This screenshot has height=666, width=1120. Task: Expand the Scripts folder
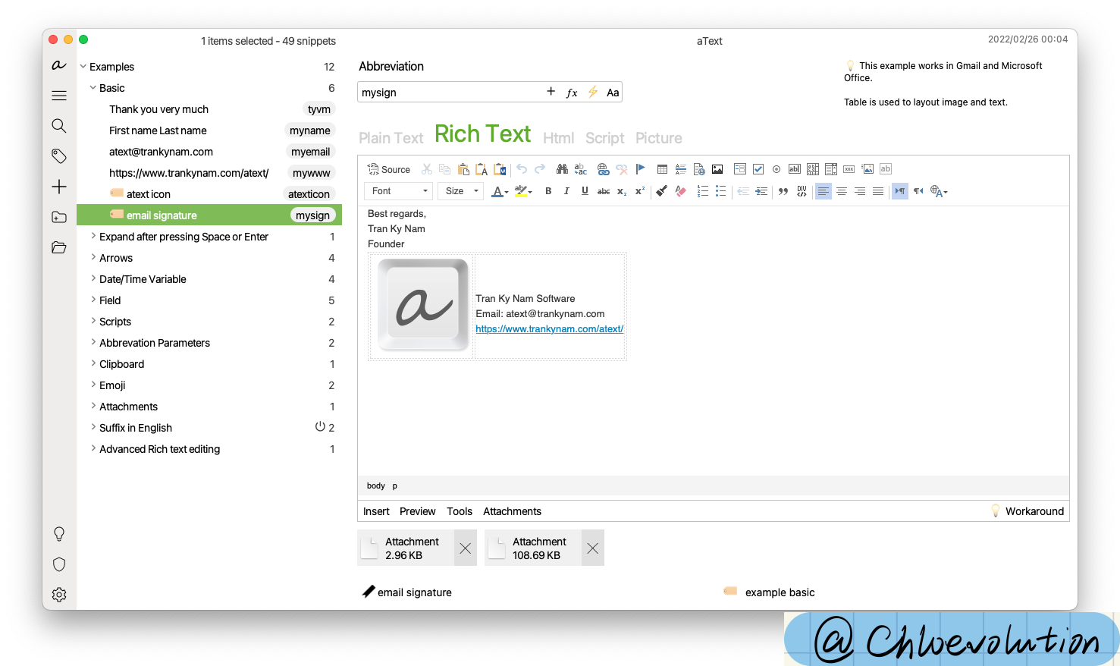click(x=93, y=322)
